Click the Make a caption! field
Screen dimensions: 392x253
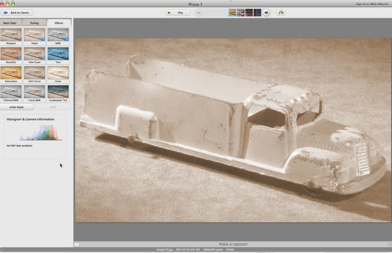[233, 244]
